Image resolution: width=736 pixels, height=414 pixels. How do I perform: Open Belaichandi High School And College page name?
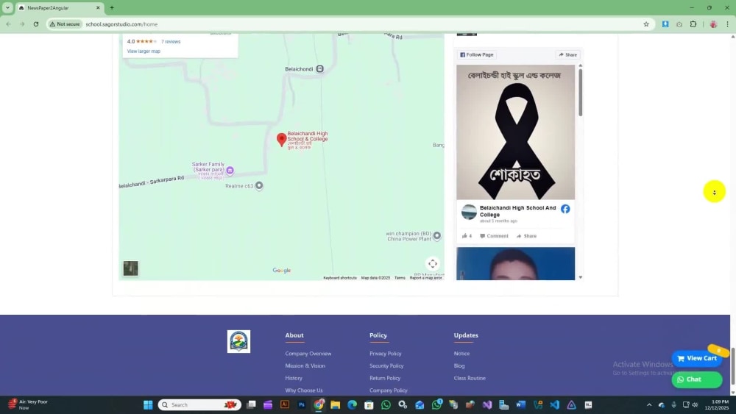point(517,211)
